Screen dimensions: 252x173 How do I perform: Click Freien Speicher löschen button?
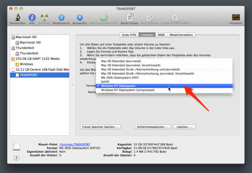(100, 127)
